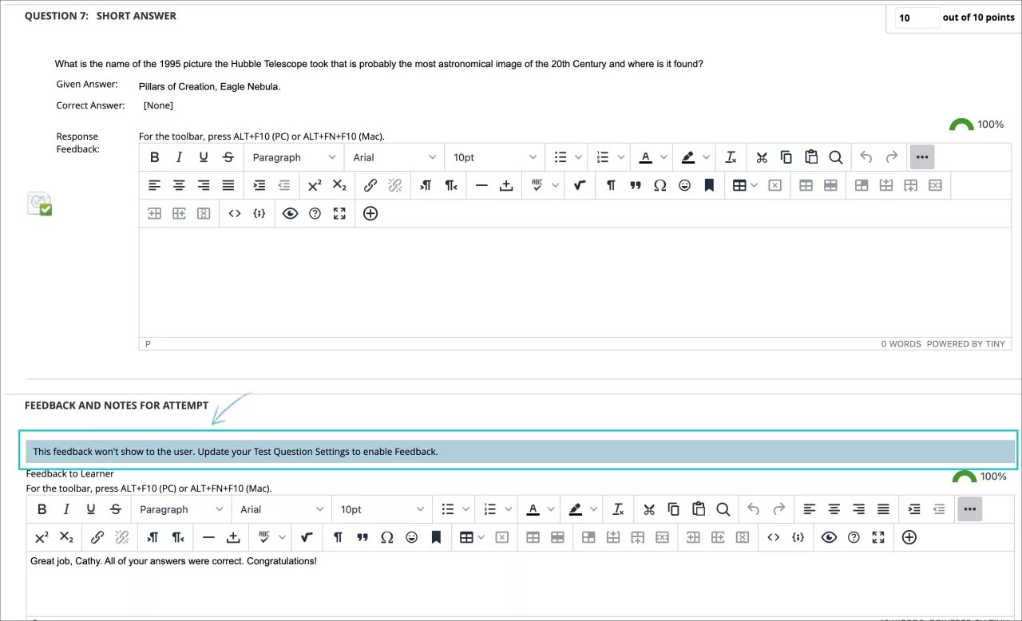1022x621 pixels.
Task: Open editor help via question mark icon
Action: [314, 213]
